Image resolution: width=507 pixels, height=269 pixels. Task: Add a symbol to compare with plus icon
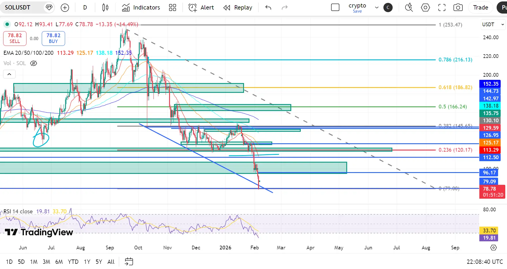[65, 8]
